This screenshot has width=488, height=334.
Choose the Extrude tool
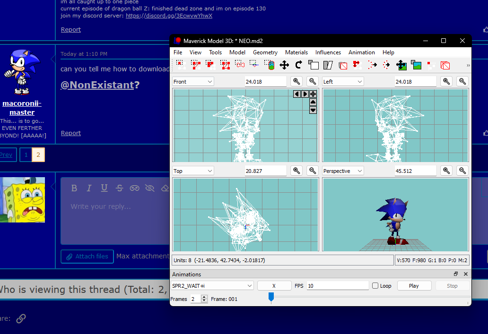(x=343, y=65)
